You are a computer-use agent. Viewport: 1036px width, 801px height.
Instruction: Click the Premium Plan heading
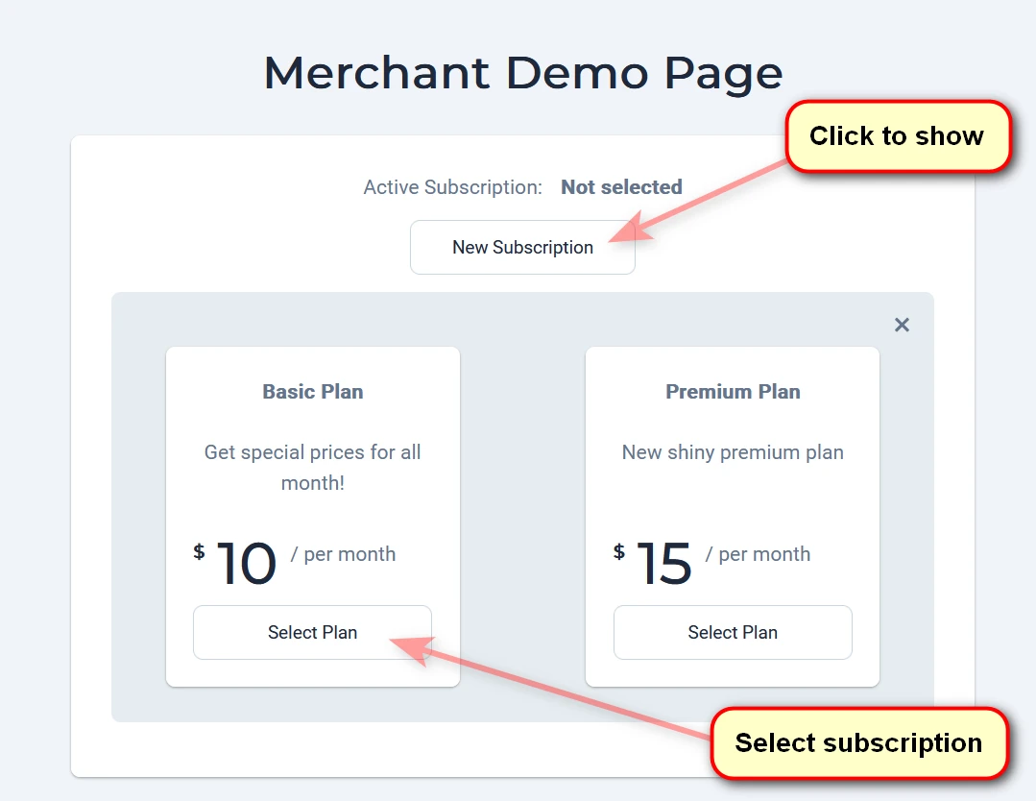[x=733, y=392]
